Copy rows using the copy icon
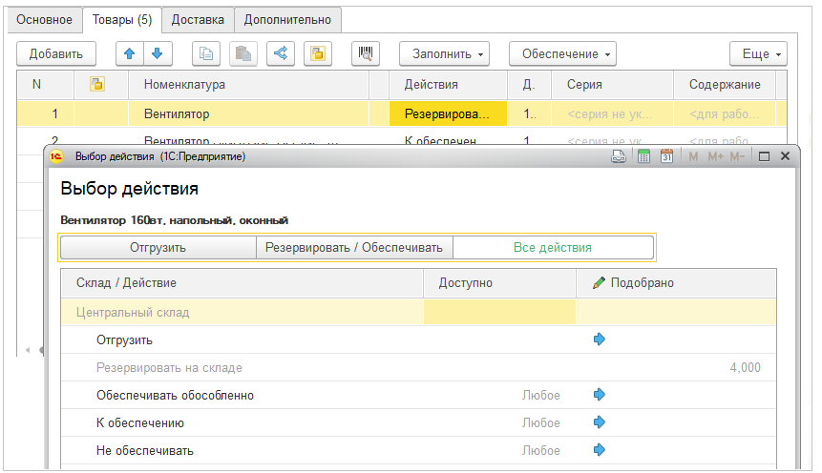Image resolution: width=822 pixels, height=473 pixels. [206, 54]
